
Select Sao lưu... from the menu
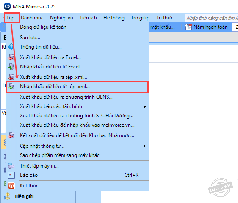[77, 38]
